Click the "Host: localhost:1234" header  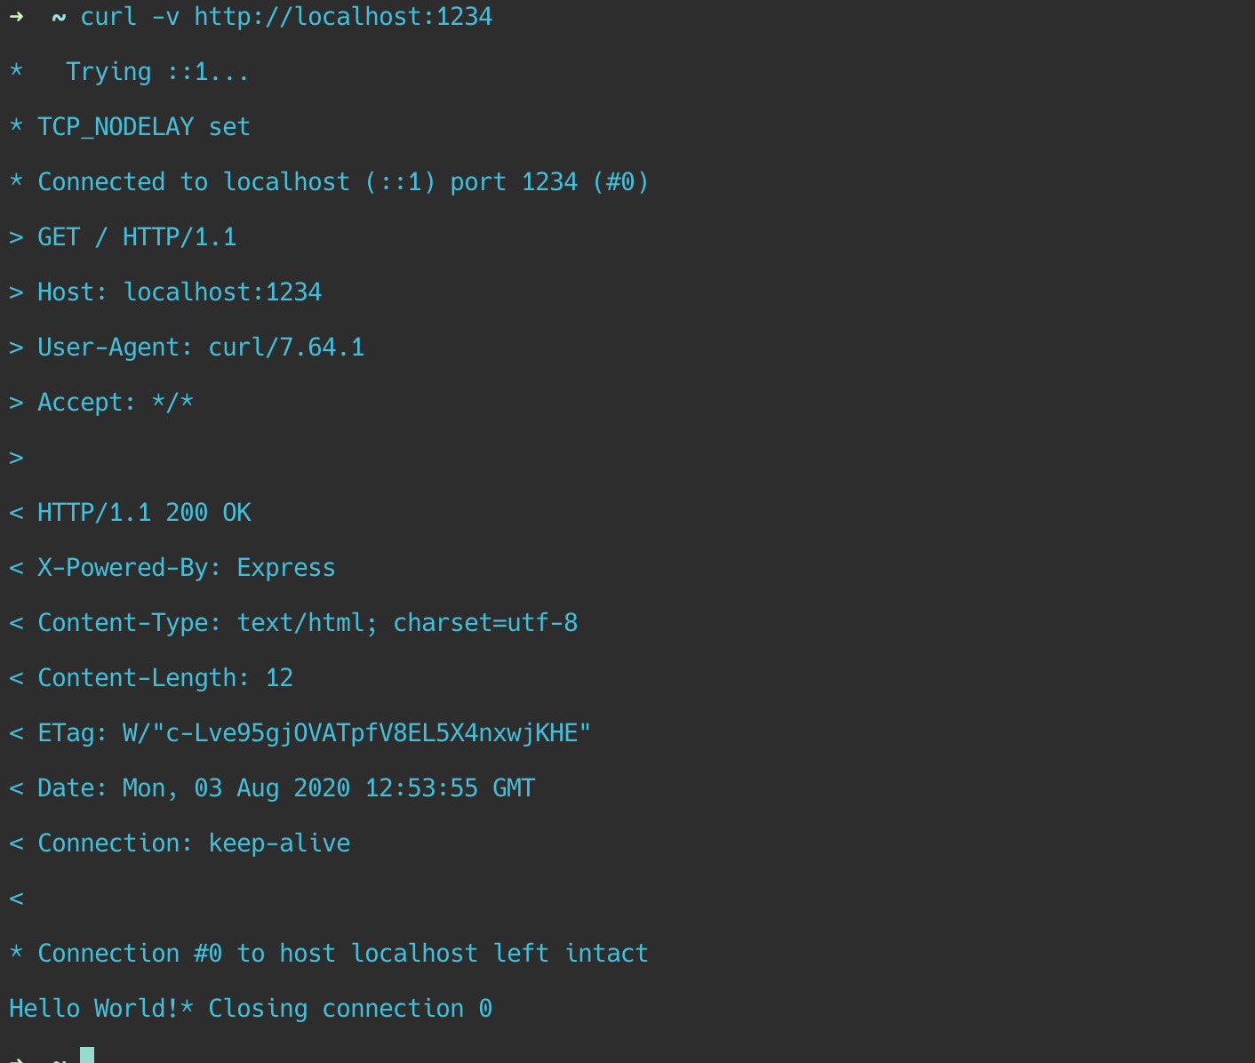pyautogui.click(x=179, y=292)
